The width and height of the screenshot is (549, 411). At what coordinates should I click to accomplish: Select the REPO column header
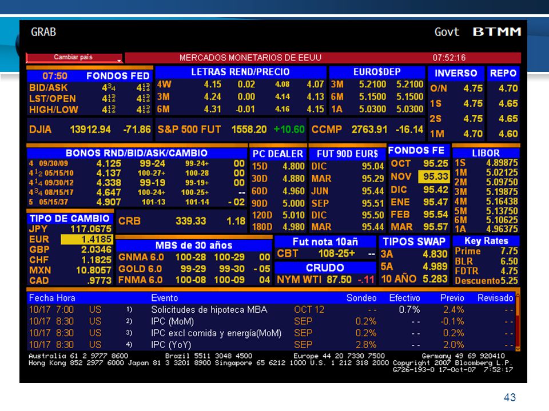pyautogui.click(x=503, y=73)
